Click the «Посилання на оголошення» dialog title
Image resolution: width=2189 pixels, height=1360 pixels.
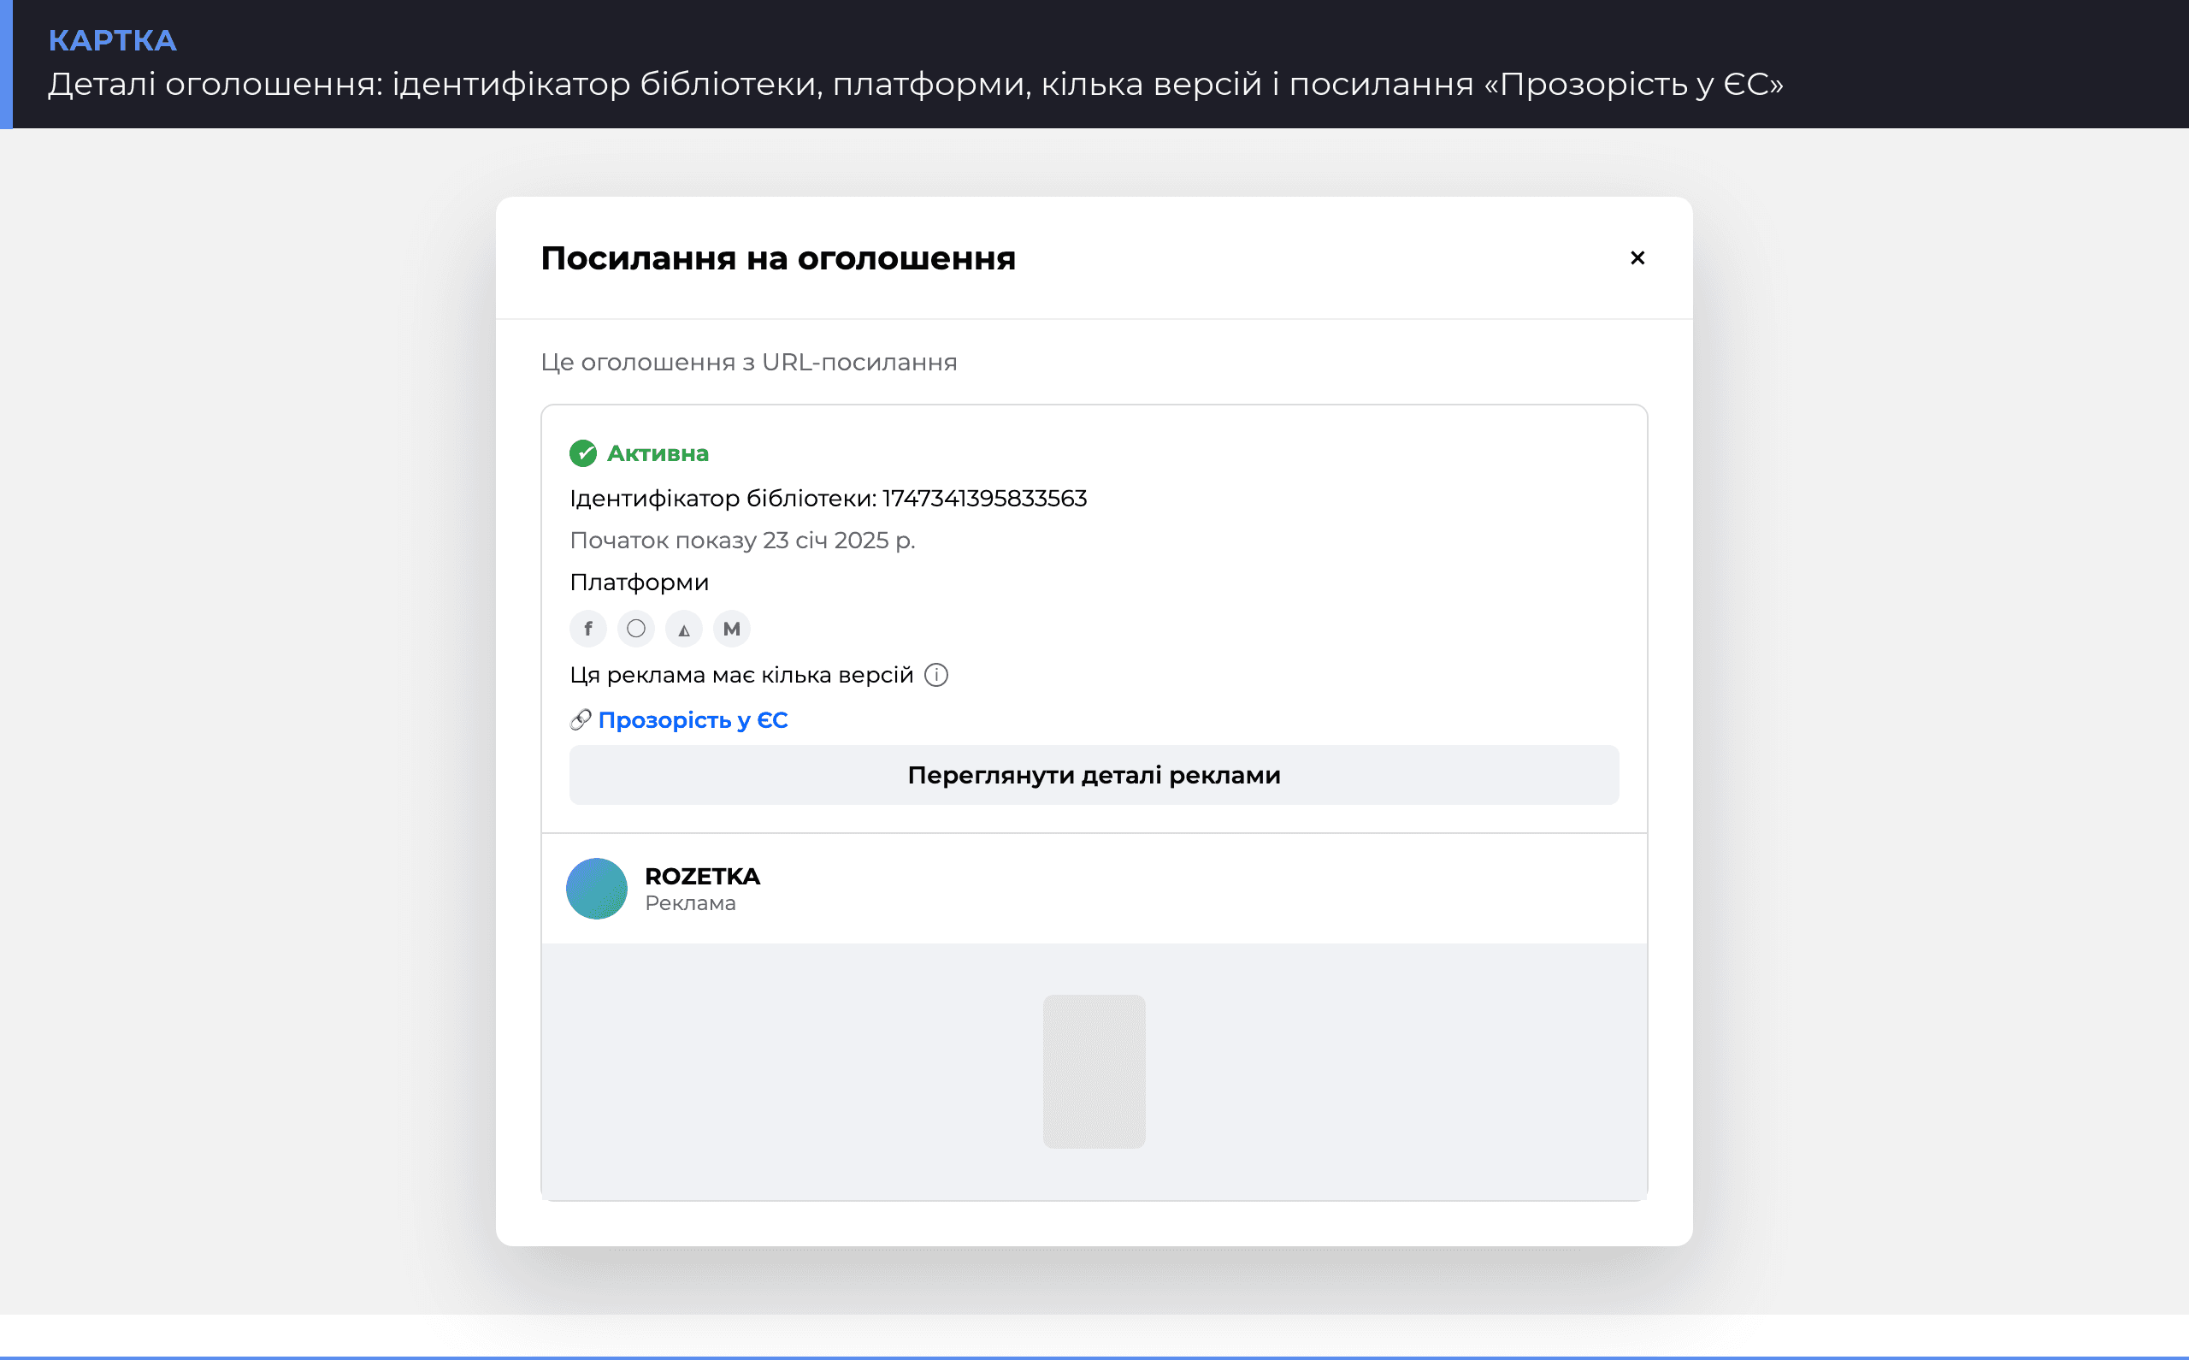pos(778,258)
